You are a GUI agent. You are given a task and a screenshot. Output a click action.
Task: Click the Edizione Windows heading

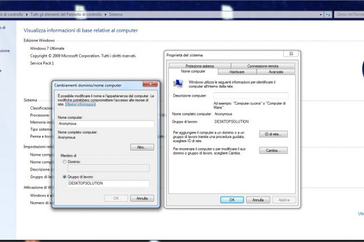(39, 40)
